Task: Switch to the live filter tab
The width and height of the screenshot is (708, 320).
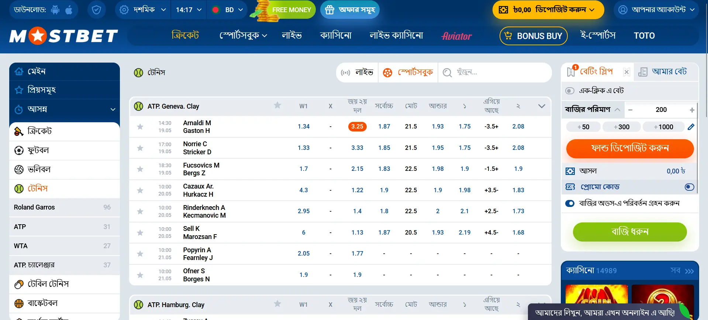Action: click(x=357, y=73)
